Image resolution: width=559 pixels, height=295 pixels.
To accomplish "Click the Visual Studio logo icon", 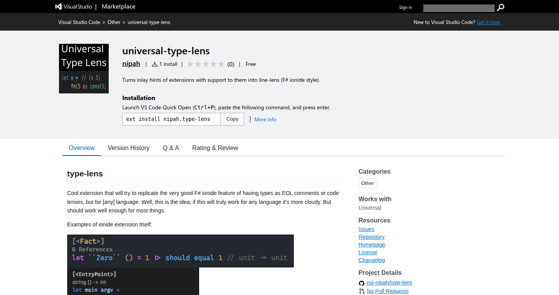I will click(x=58, y=7).
